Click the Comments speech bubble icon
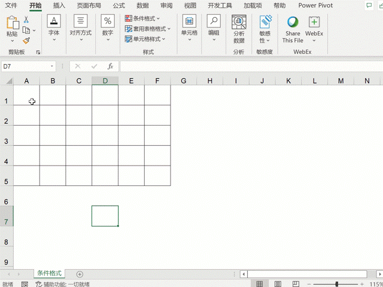Screen dimensions: 383x287 coord(369,5)
